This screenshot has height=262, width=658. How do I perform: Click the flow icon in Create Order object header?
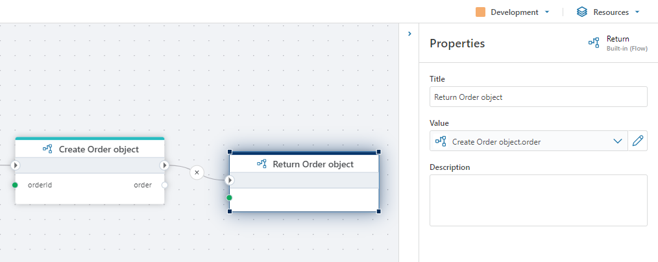coord(47,149)
